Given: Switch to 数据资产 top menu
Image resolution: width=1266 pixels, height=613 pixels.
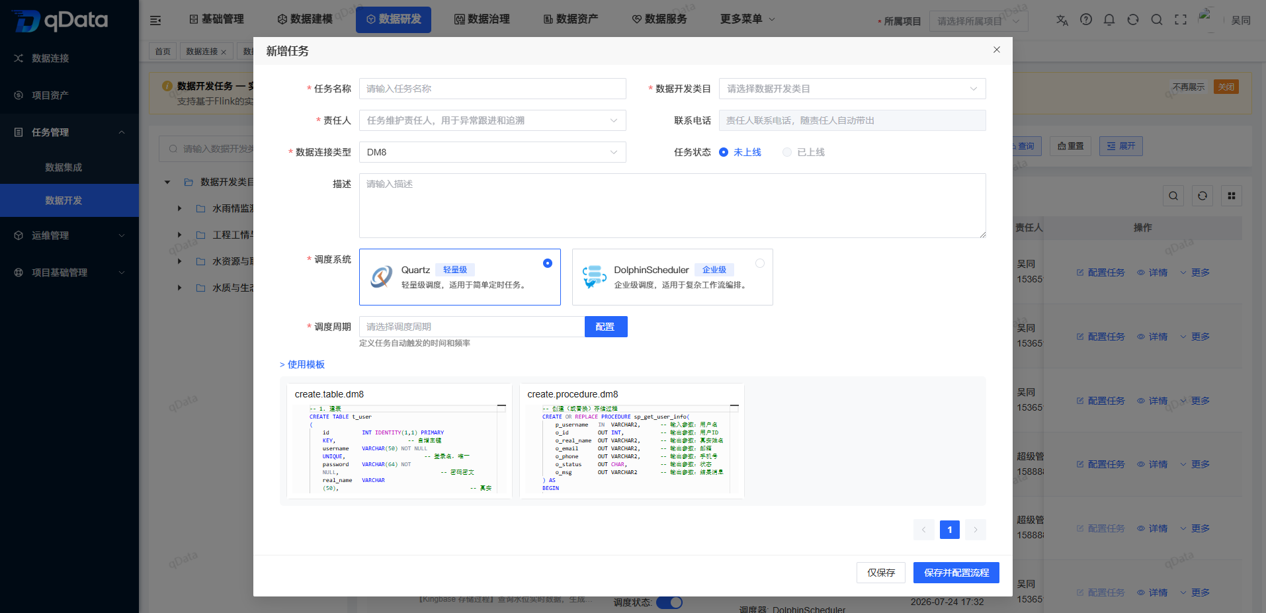Looking at the screenshot, I should pyautogui.click(x=571, y=19).
